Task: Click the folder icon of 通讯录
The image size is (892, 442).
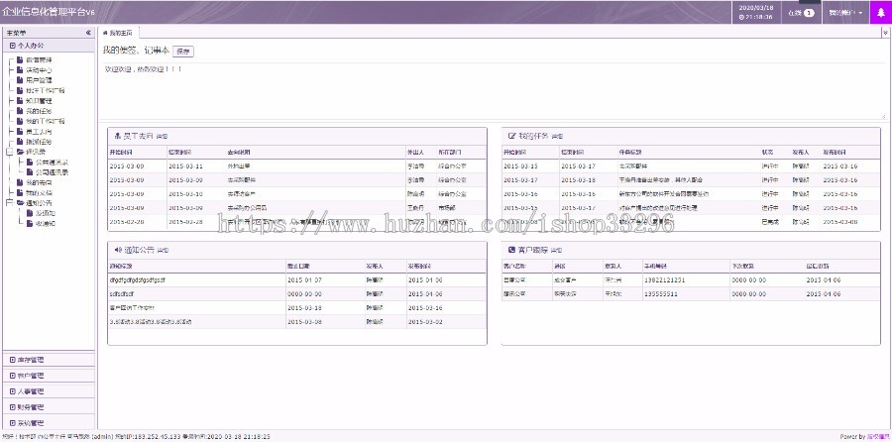Action: click(21, 152)
